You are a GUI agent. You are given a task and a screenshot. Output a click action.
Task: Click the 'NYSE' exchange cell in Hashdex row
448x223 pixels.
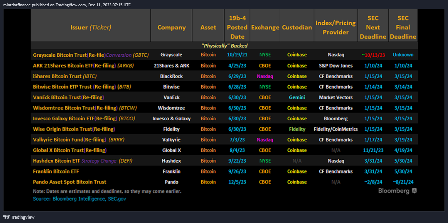(265, 161)
